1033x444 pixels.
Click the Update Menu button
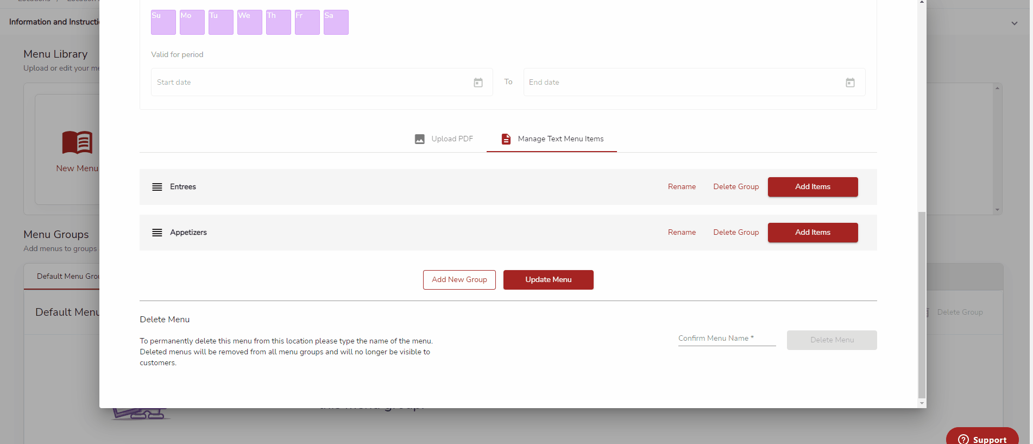pyautogui.click(x=549, y=280)
